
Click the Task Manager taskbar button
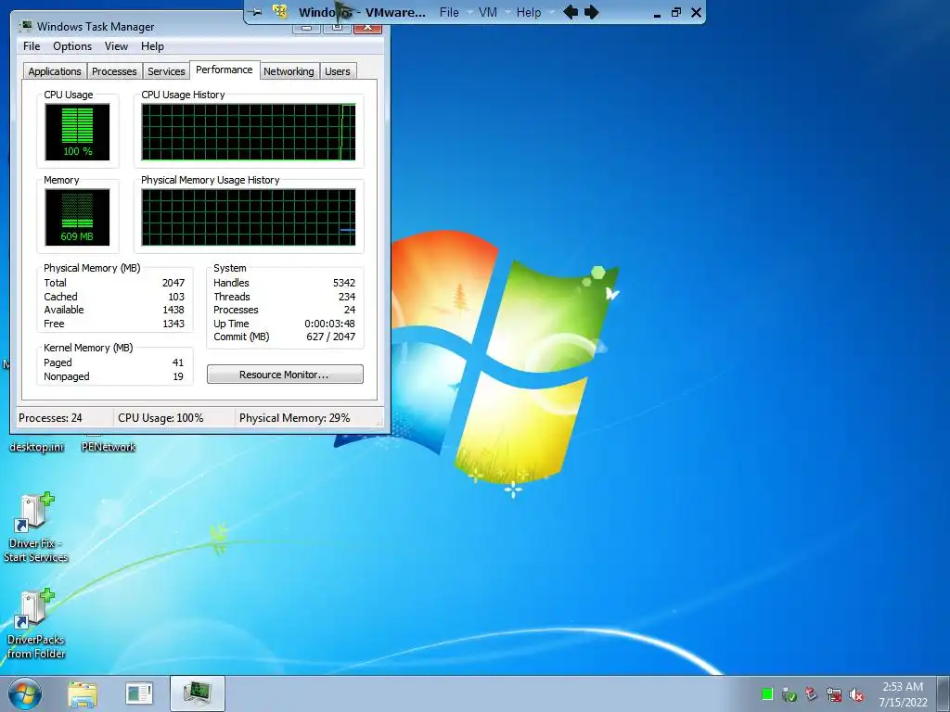coord(198,693)
